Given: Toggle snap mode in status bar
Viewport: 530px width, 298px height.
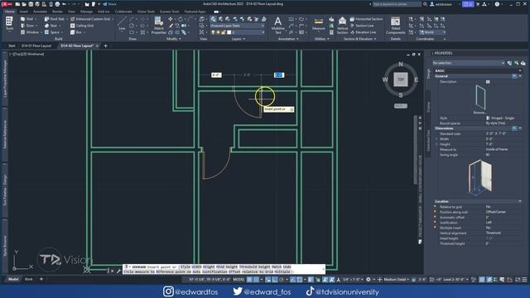Looking at the screenshot, I should [x=256, y=280].
